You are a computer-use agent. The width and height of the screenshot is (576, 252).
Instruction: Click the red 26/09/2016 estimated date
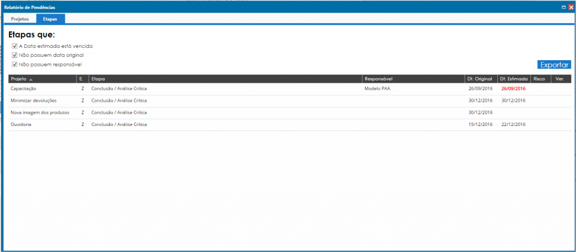[514, 89]
